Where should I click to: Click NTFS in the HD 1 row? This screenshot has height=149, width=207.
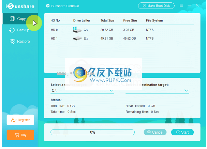pyautogui.click(x=150, y=39)
